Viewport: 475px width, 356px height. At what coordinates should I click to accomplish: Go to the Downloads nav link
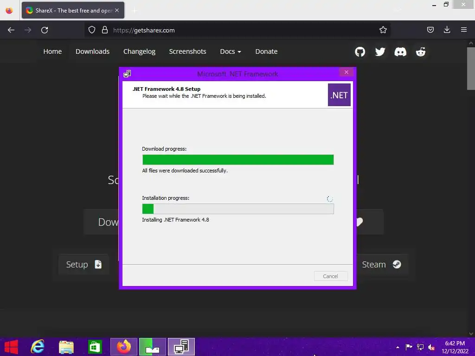coord(92,51)
